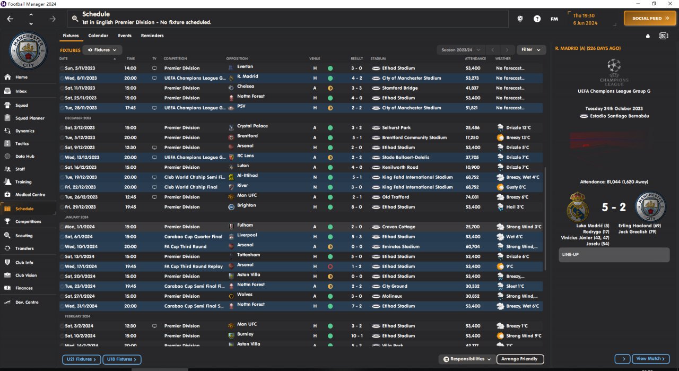Switch to the Fixtures tab
Image resolution: width=679 pixels, height=371 pixels.
(x=71, y=36)
